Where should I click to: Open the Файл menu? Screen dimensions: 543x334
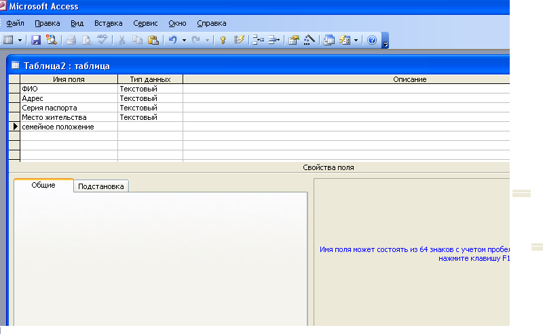[15, 23]
